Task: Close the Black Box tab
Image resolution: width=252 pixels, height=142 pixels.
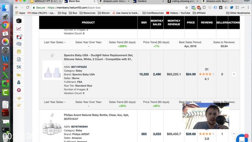Action: click(94, 1)
